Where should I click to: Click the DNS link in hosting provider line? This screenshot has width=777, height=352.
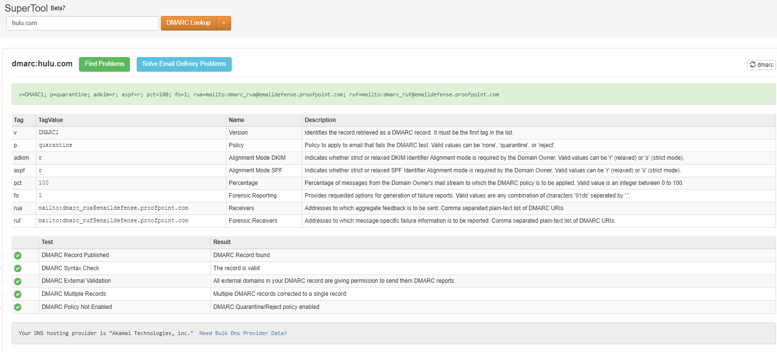coord(39,333)
